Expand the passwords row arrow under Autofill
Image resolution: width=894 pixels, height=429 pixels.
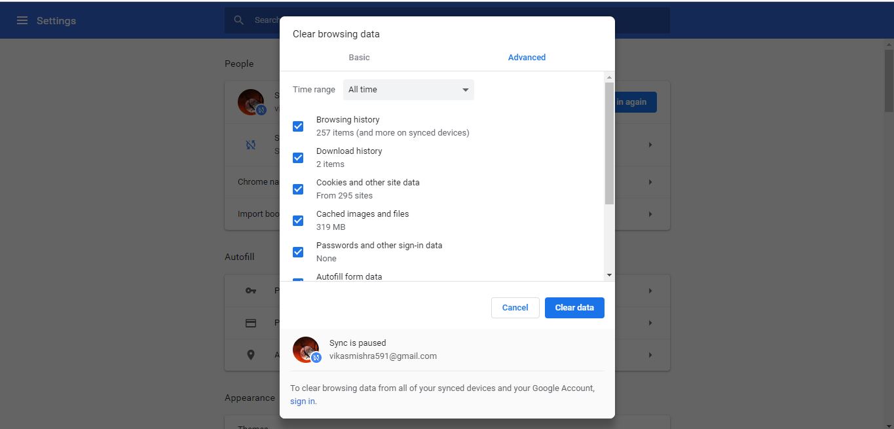pyautogui.click(x=650, y=291)
